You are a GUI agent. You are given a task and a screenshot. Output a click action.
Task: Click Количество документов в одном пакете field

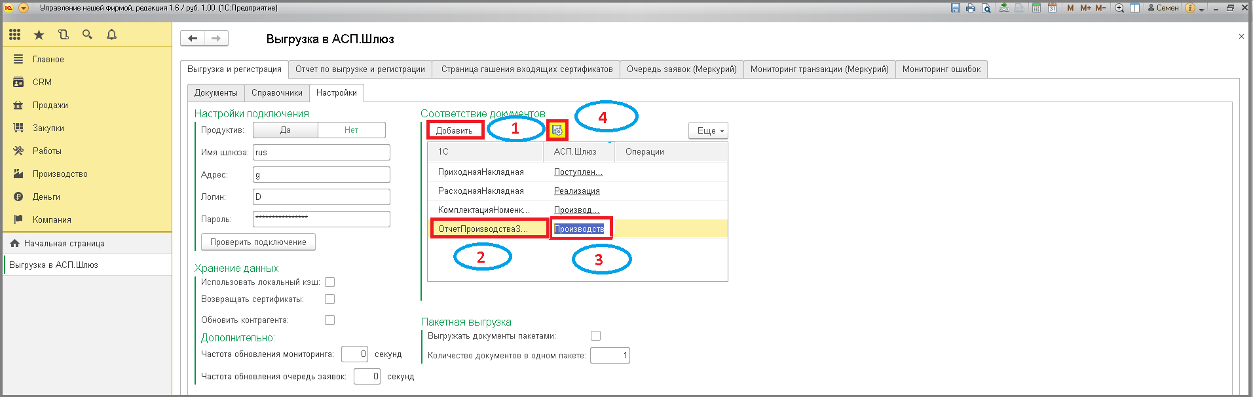(610, 355)
